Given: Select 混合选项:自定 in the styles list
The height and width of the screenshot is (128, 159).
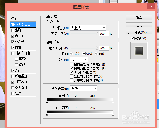Looking at the screenshot, I should [x=23, y=25].
